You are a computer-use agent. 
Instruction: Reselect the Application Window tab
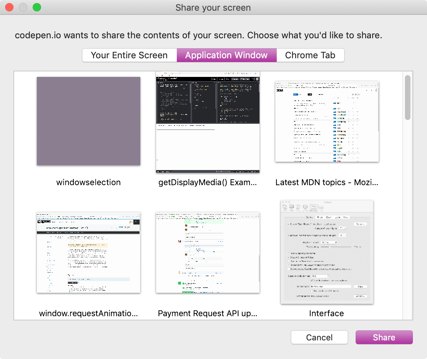tap(226, 55)
